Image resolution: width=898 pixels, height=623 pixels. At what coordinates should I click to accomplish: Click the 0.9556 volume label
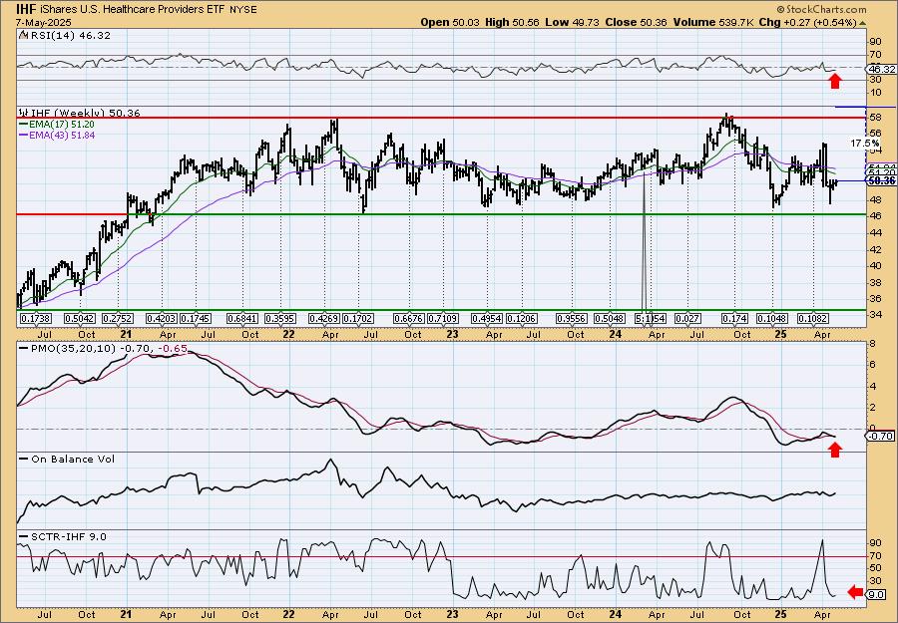[572, 318]
